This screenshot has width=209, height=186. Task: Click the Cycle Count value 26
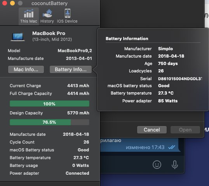click(86, 142)
